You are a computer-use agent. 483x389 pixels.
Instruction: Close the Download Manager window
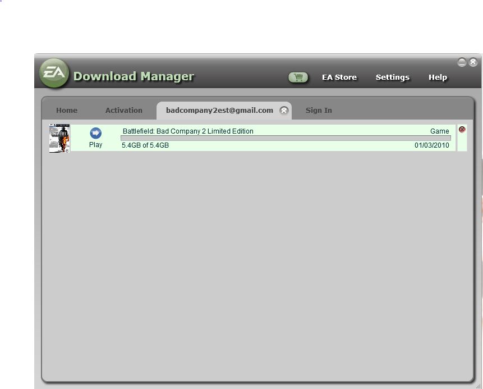click(473, 62)
